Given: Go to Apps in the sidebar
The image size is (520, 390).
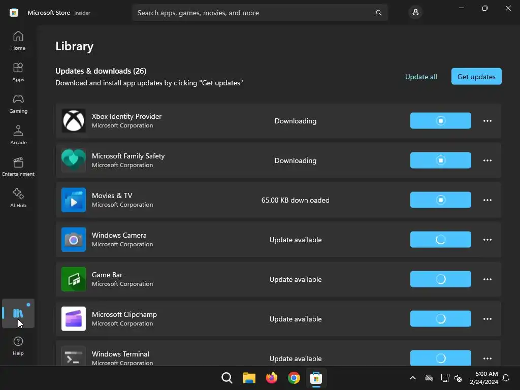Looking at the screenshot, I should [18, 72].
